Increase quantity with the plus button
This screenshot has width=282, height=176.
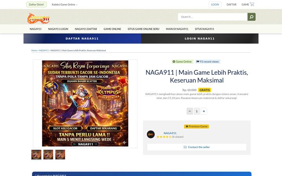coord(204,111)
